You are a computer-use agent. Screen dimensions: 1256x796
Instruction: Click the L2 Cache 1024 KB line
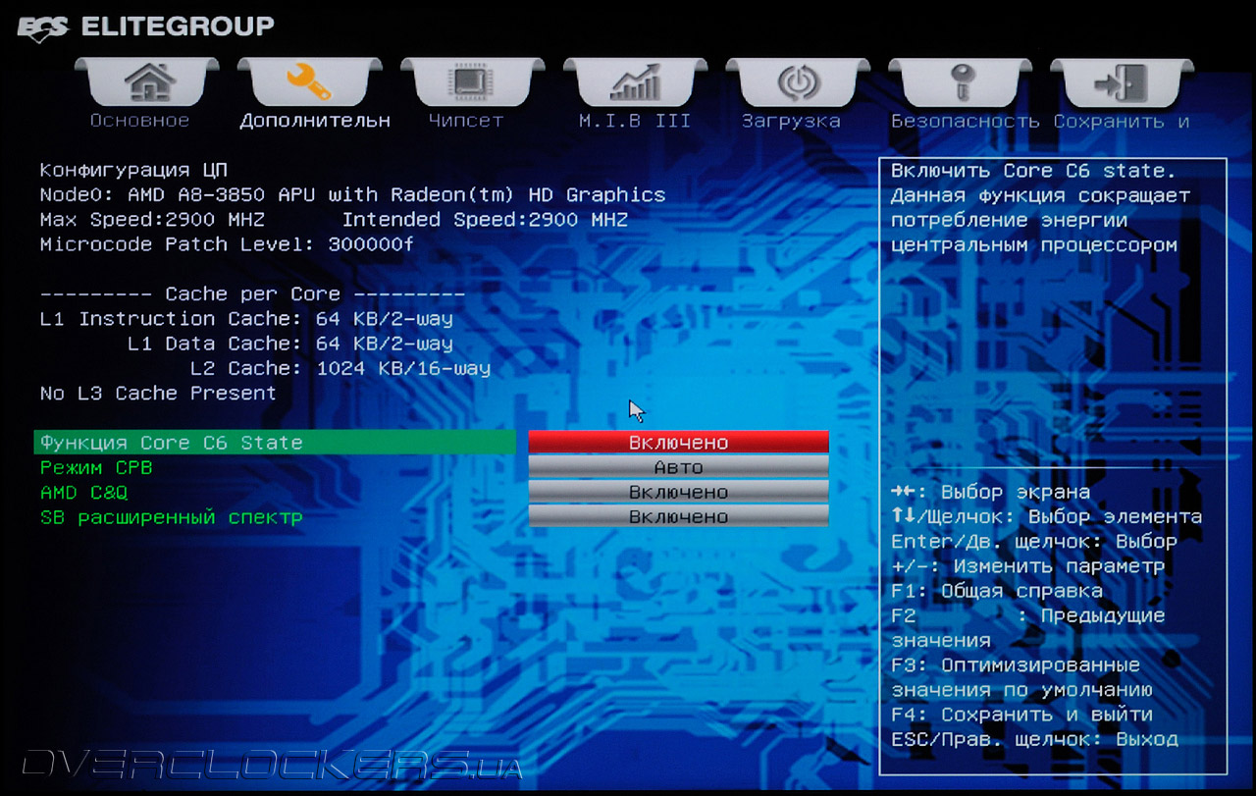coord(340,368)
